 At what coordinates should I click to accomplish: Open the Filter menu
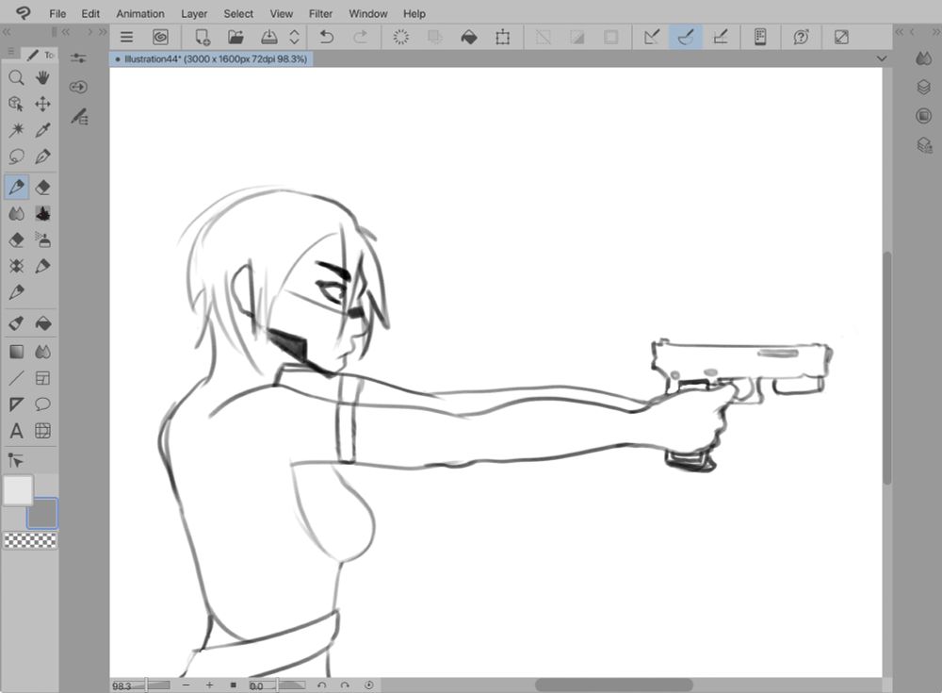(x=320, y=13)
